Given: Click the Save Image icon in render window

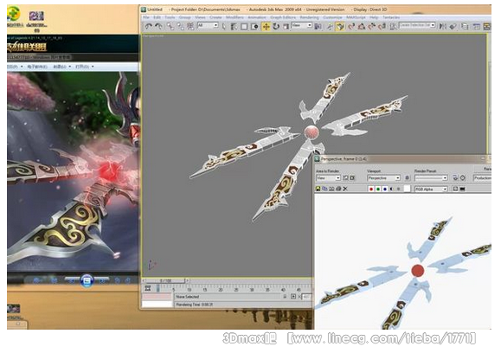Looking at the screenshot, I should click(318, 189).
